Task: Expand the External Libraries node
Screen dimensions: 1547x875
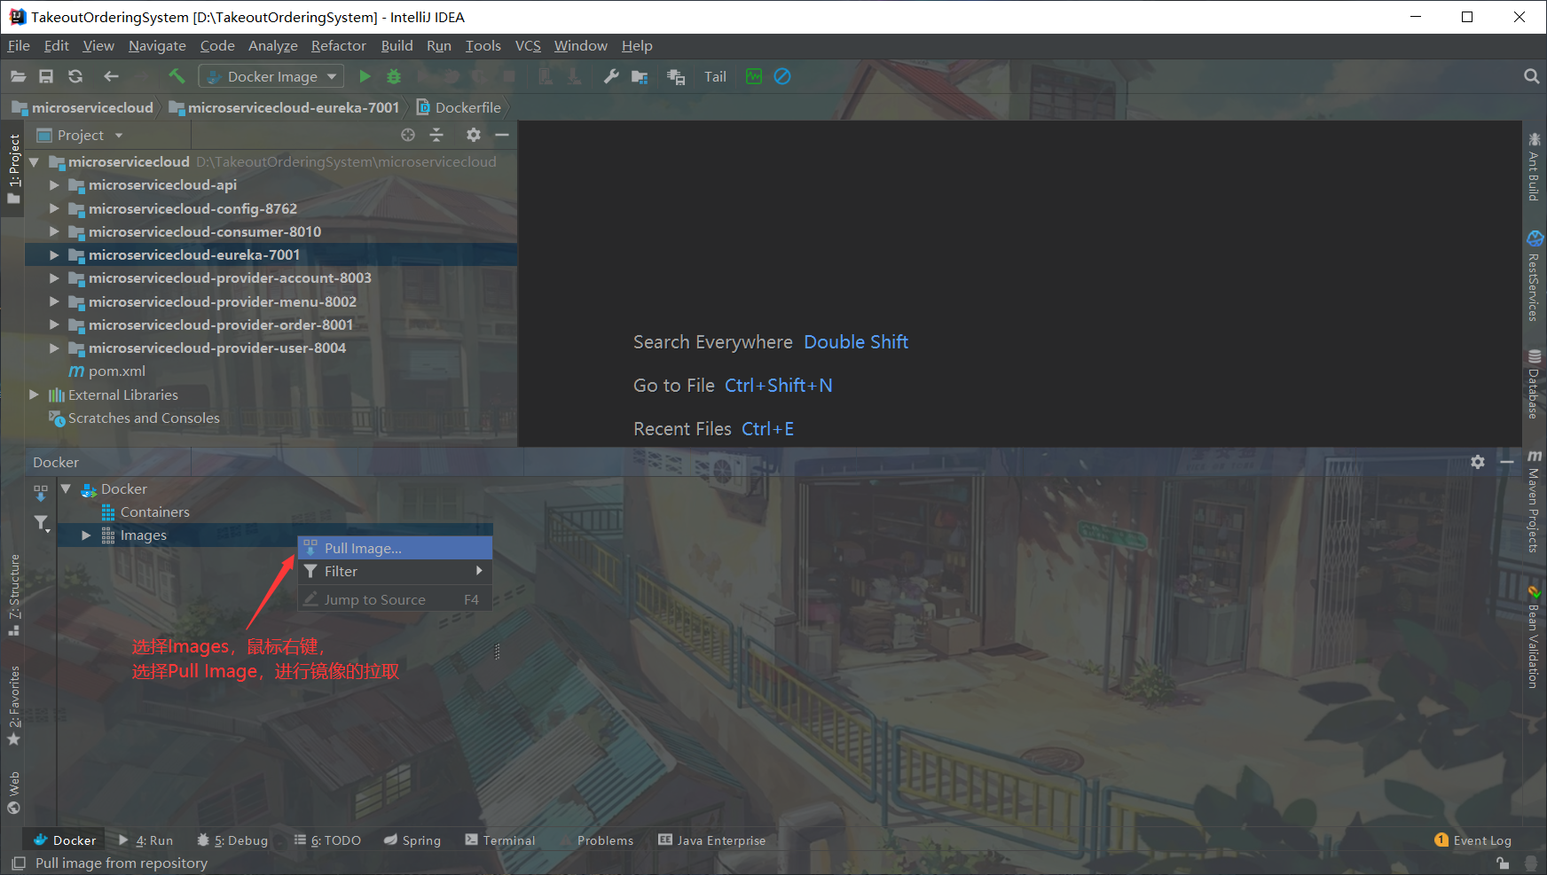Action: pos(34,395)
